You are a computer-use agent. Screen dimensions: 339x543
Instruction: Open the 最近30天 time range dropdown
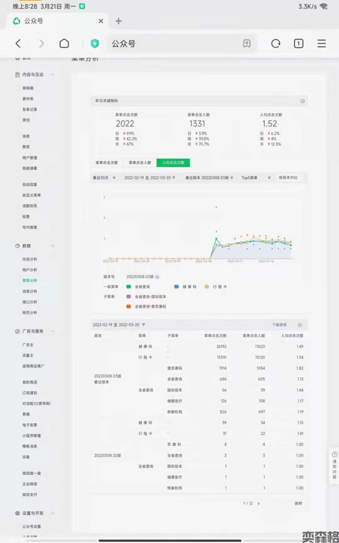pyautogui.click(x=104, y=178)
